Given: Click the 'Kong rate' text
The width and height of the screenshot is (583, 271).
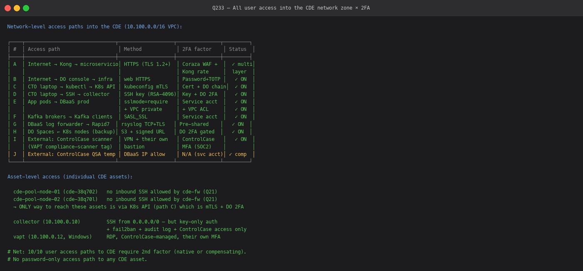Looking at the screenshot, I should point(195,72).
